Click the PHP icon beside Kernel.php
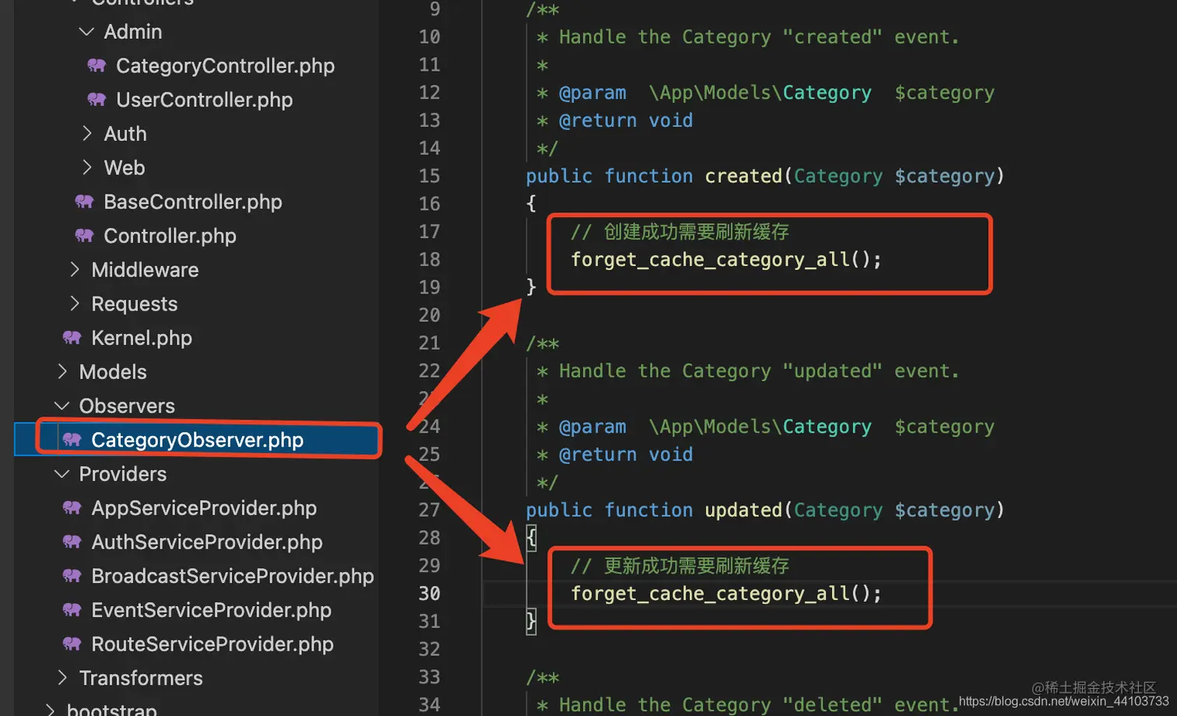1177x716 pixels. (72, 338)
